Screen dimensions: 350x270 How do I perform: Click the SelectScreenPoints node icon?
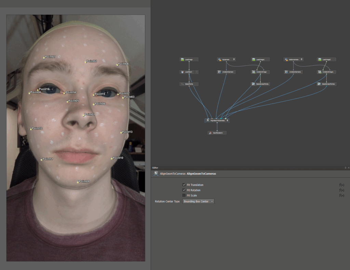tap(253, 84)
